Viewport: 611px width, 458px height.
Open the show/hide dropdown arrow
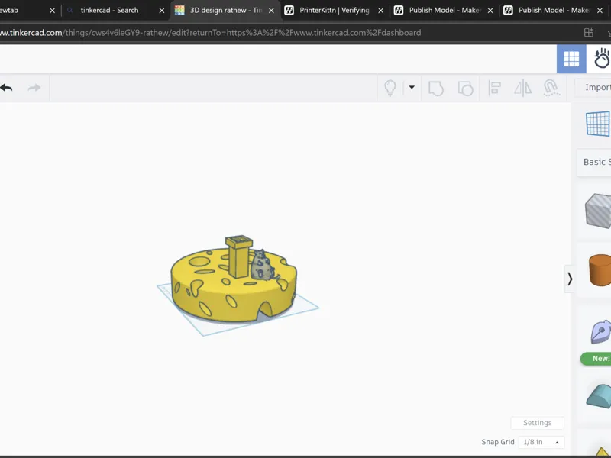[x=412, y=87]
